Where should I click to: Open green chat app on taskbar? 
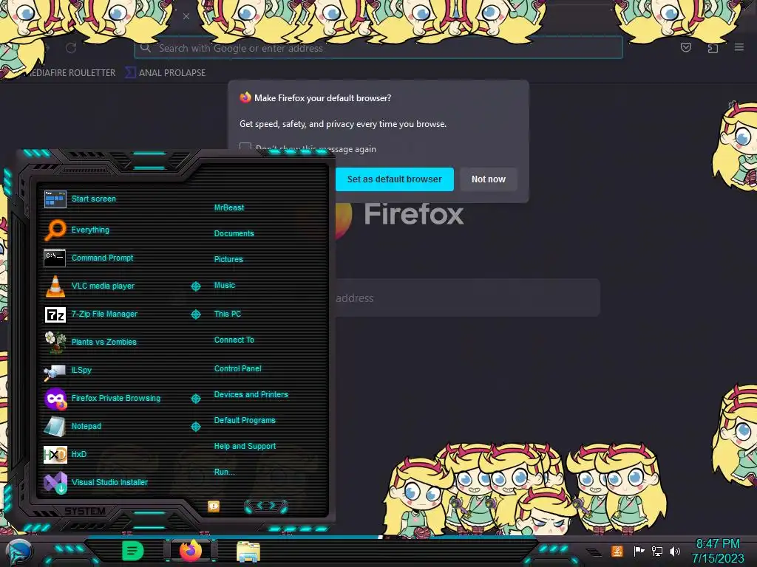click(133, 551)
